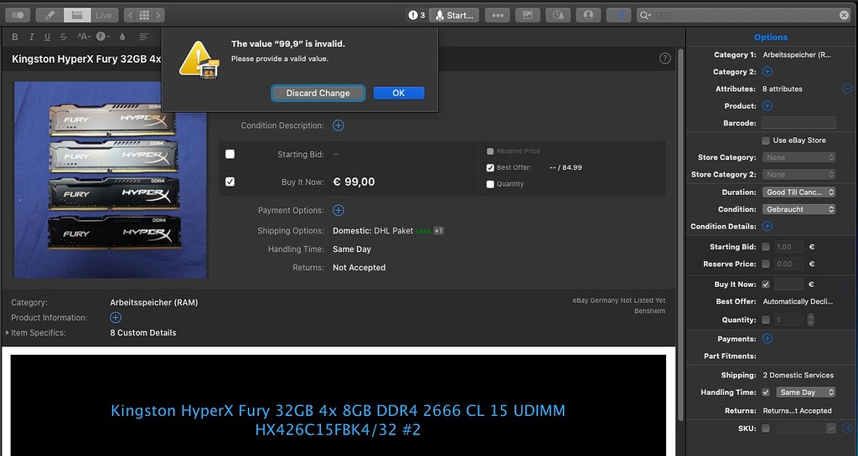Apply strikethrough formatting
This screenshot has width=858, height=456.
64,37
